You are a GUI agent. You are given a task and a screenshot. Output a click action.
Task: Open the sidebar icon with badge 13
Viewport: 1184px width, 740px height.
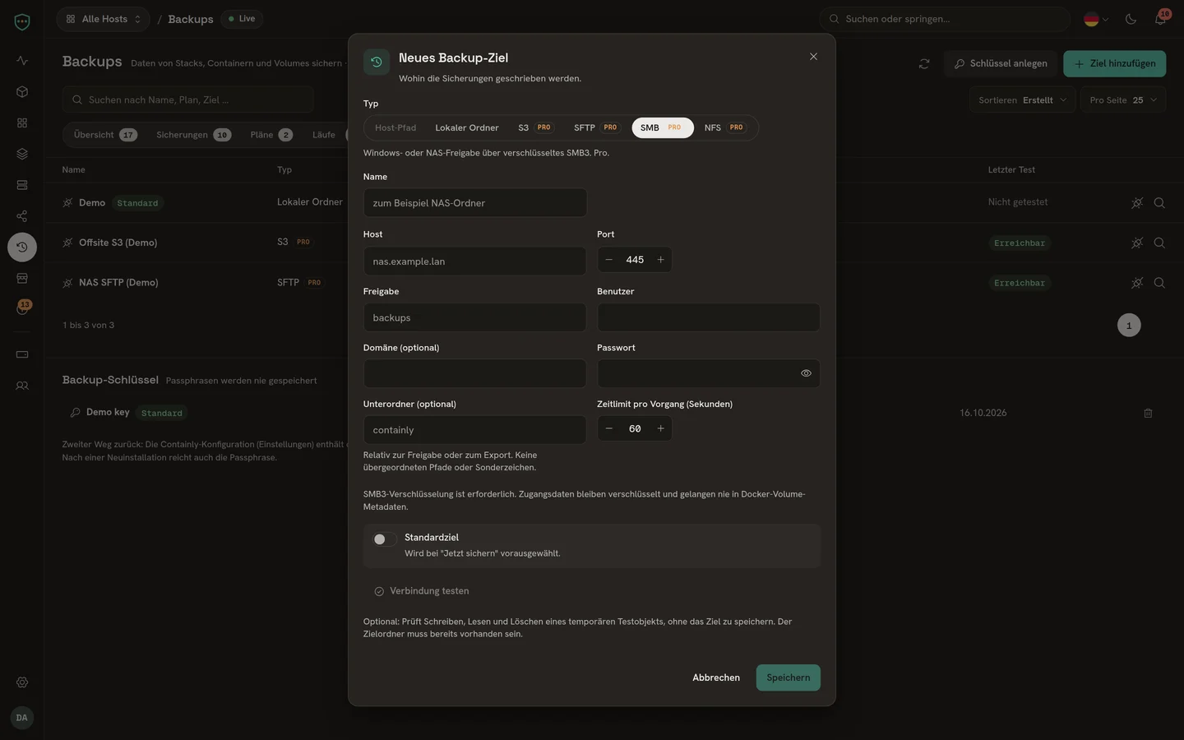click(x=22, y=308)
